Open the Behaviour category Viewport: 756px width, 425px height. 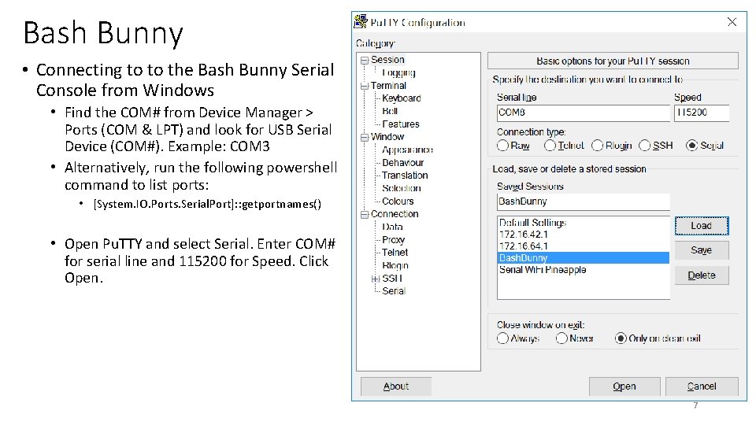402,162
